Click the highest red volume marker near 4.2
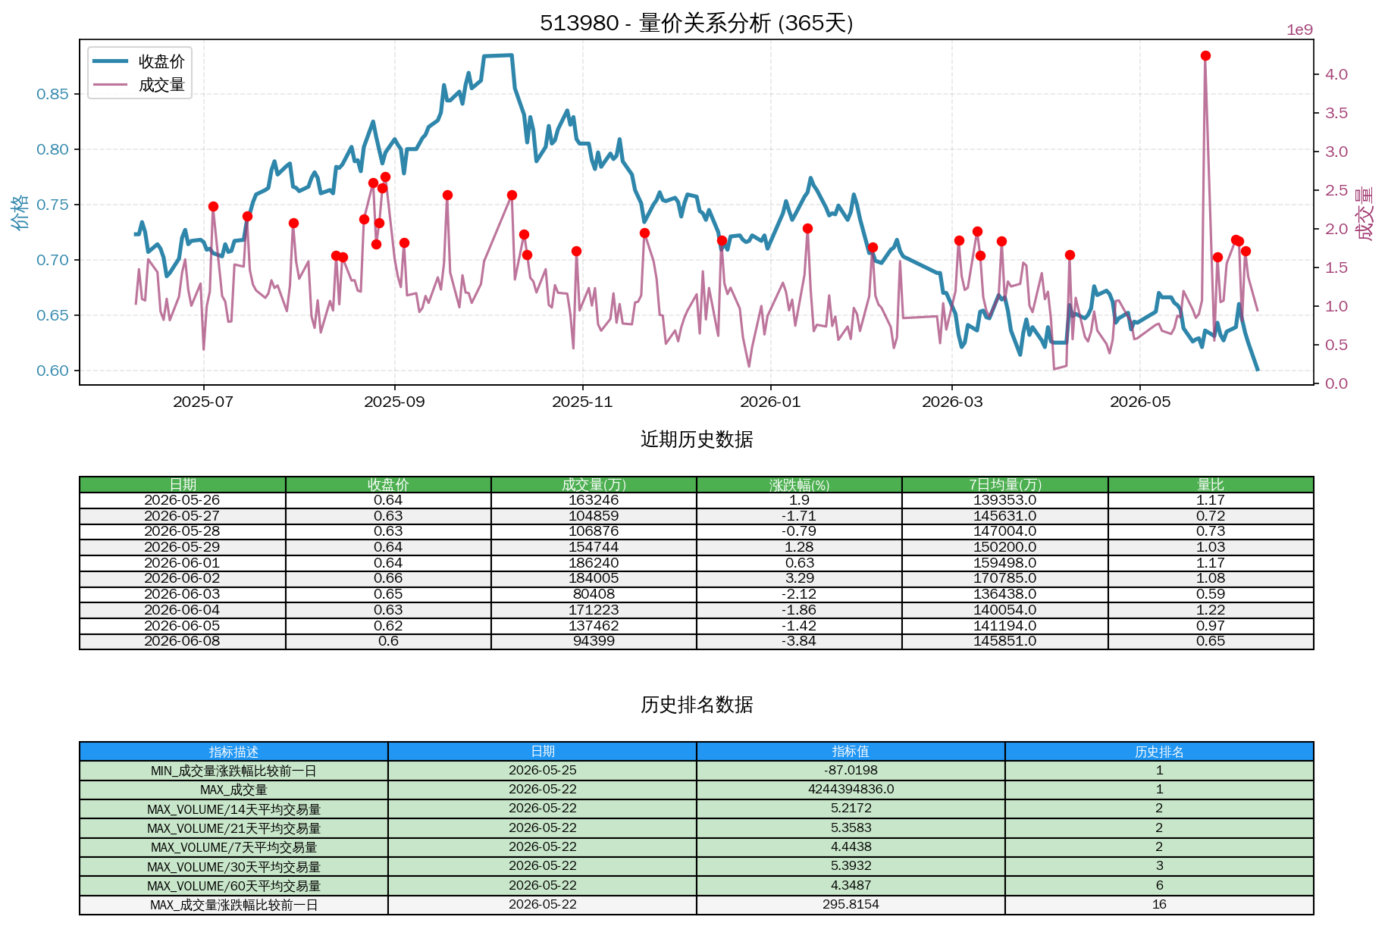Screen dimensions: 1385x926 (x=1205, y=55)
